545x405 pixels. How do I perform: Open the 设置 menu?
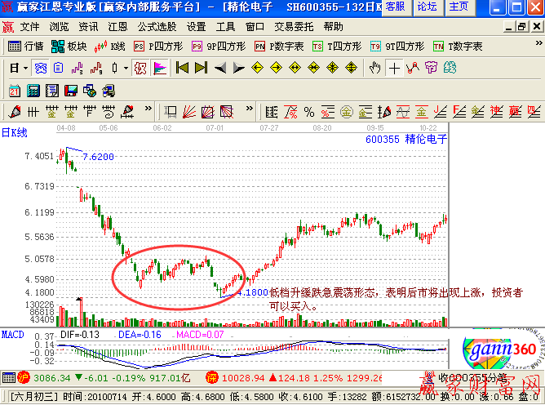coord(197,27)
